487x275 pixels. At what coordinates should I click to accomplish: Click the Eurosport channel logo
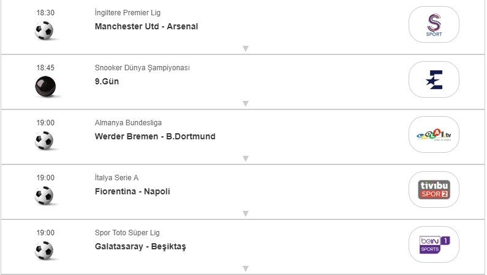point(434,79)
